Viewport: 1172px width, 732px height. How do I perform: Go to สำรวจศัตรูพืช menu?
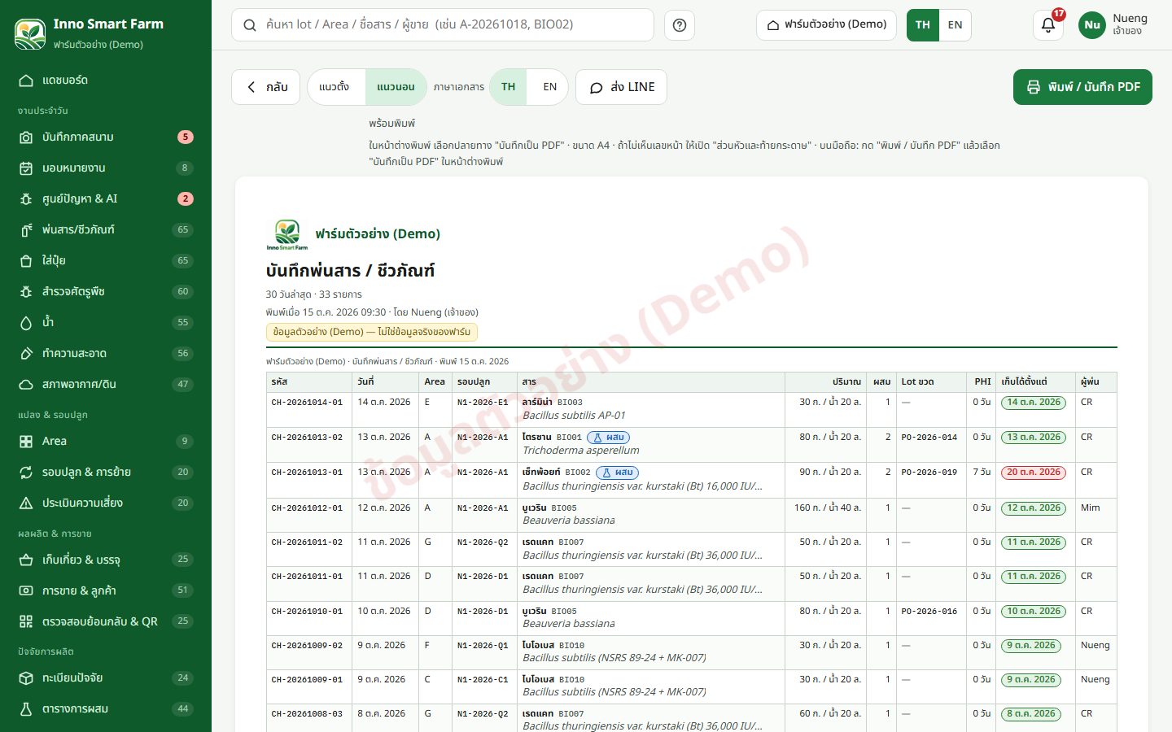[106, 292]
